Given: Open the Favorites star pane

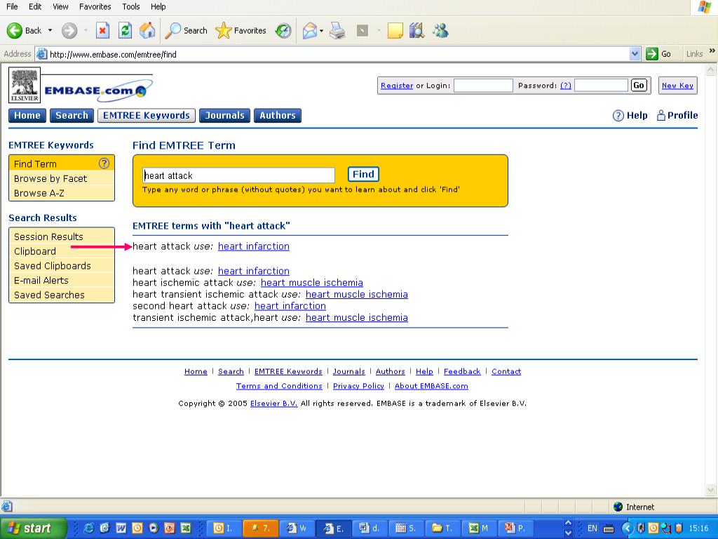Looking at the screenshot, I should click(x=241, y=31).
